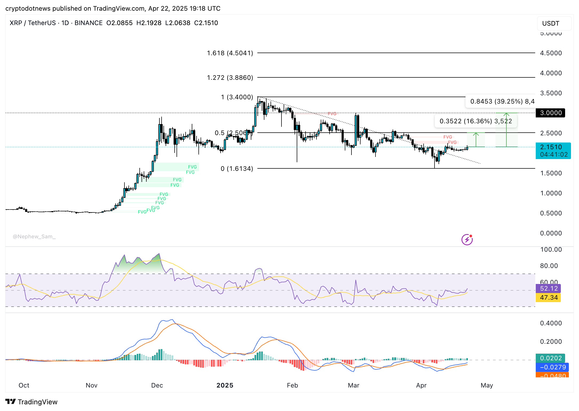Click the purple flash snapshot icon on chart
Screen dimensions: 579x411
click(467, 239)
